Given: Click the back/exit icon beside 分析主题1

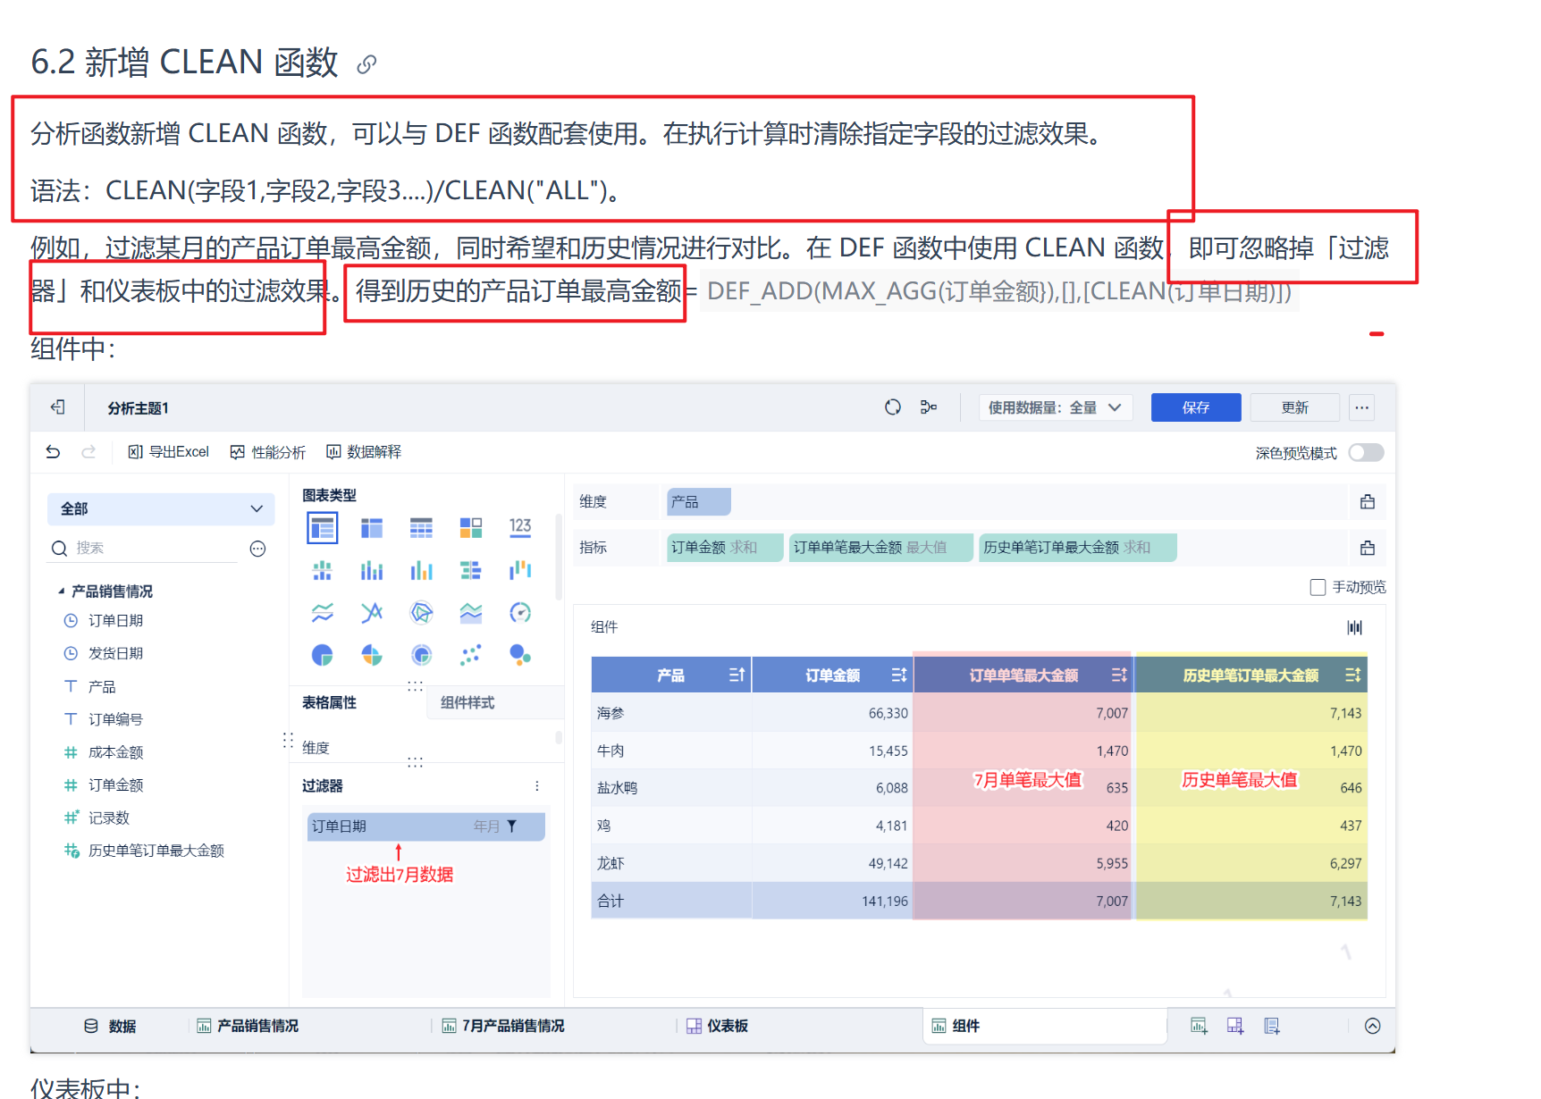Looking at the screenshot, I should pyautogui.click(x=58, y=407).
